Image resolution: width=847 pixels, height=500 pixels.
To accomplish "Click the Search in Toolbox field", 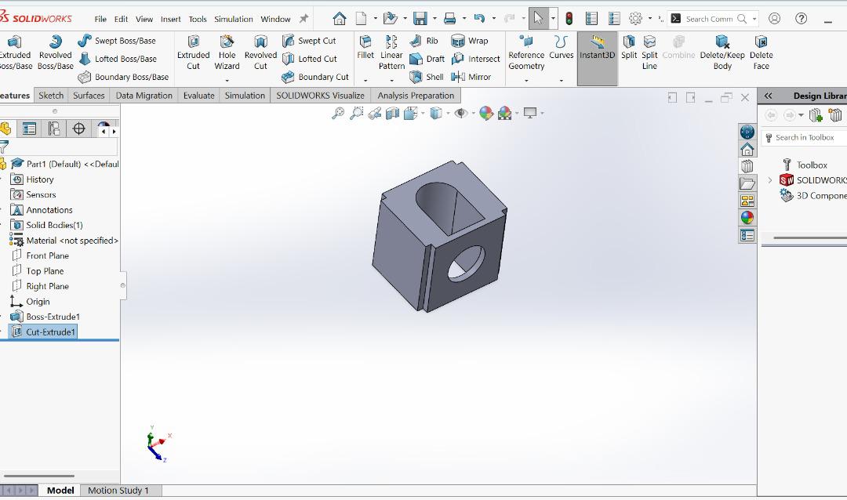I will click(805, 138).
